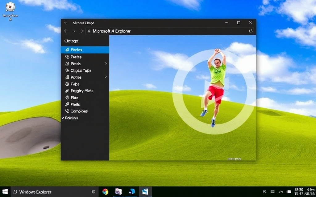316x197 pixels.
Task: Open the pink-and-white document icon in the taskbar
Action: (x=118, y=191)
